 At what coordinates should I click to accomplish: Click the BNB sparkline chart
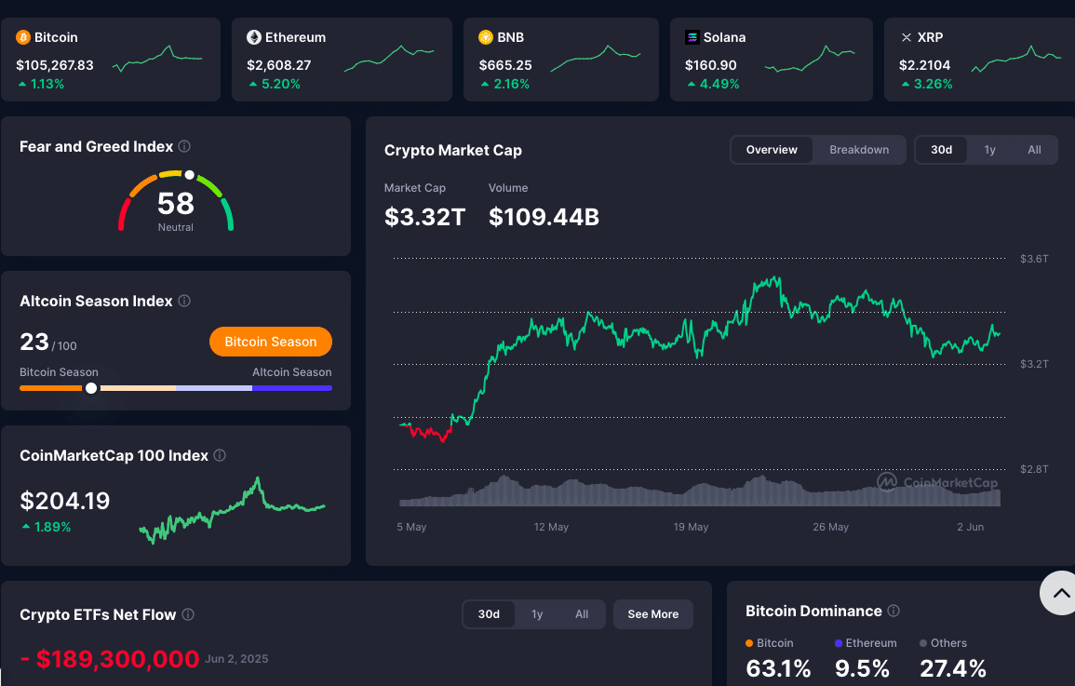pyautogui.click(x=596, y=59)
